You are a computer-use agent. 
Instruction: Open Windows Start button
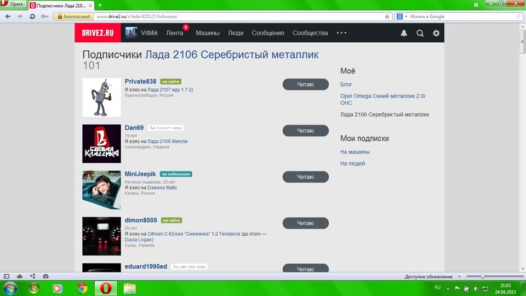click(10, 288)
